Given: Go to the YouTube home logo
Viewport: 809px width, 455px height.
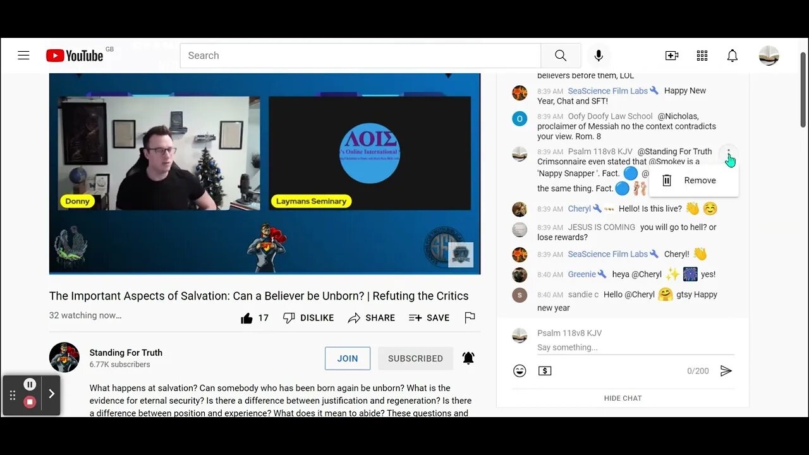Looking at the screenshot, I should pyautogui.click(x=75, y=56).
